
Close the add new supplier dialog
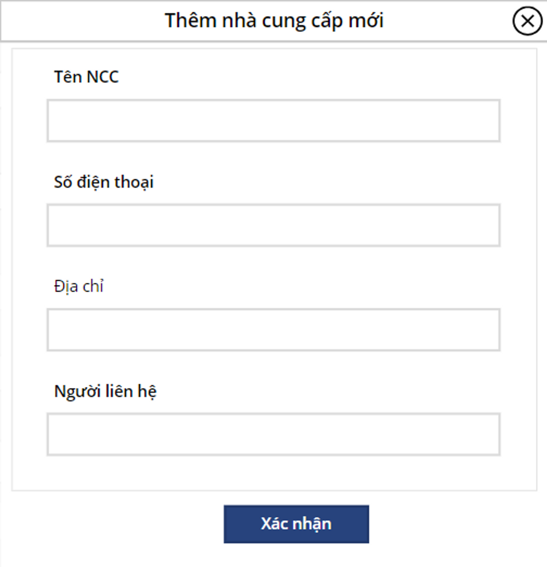point(527,21)
